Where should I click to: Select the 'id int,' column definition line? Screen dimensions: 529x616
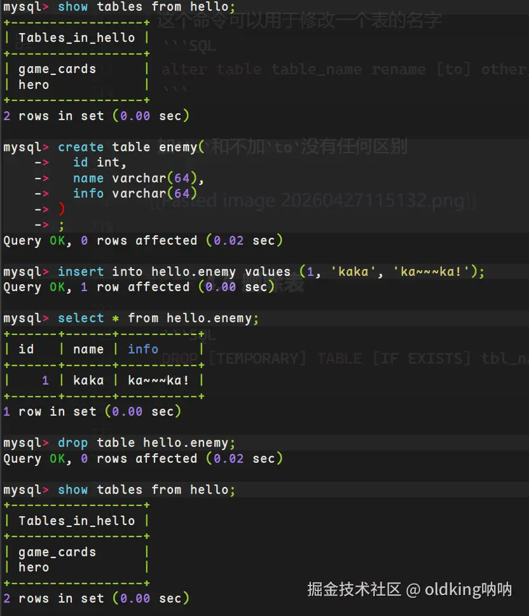pos(99,162)
